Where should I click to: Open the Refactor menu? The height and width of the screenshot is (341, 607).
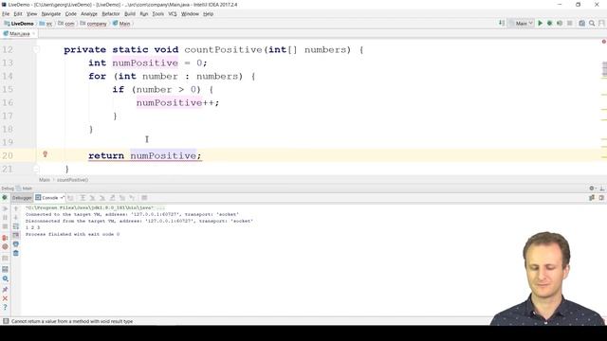111,14
